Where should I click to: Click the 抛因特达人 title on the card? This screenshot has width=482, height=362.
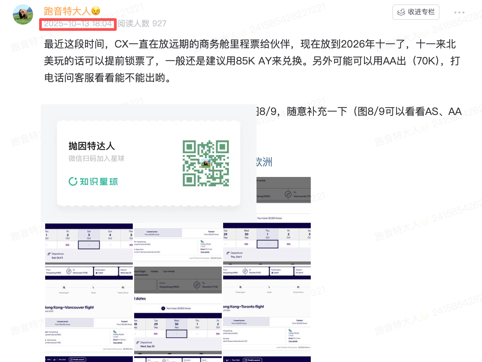point(92,146)
